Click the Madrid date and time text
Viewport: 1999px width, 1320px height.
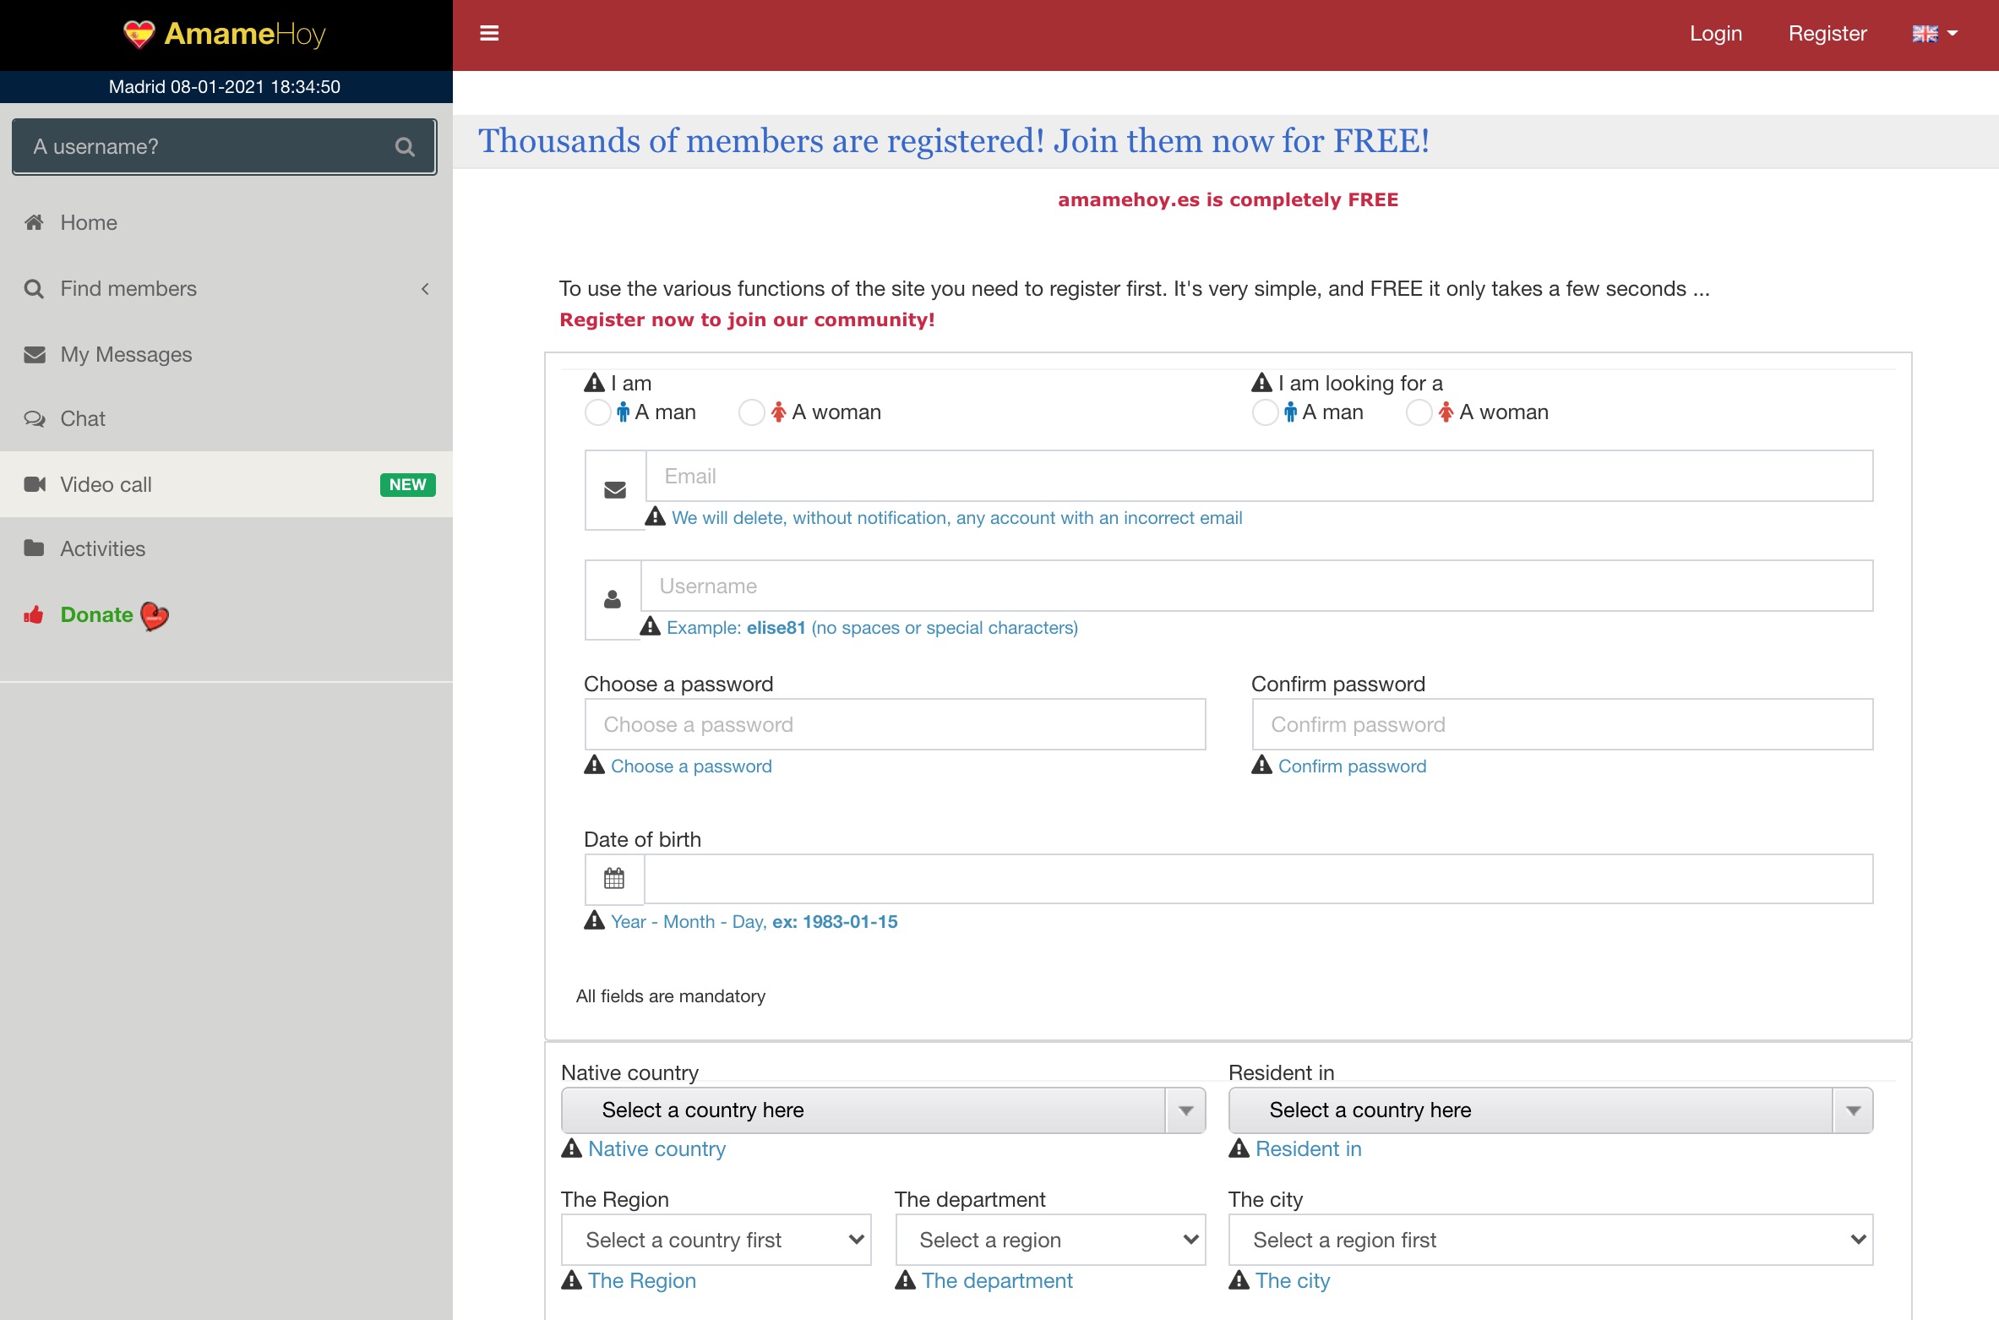(225, 87)
